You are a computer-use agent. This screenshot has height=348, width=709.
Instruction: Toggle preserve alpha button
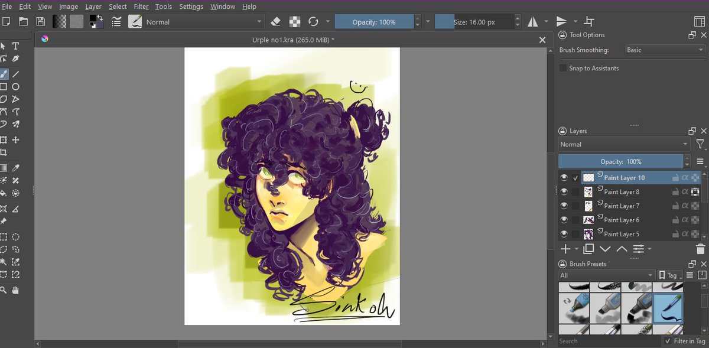(295, 22)
